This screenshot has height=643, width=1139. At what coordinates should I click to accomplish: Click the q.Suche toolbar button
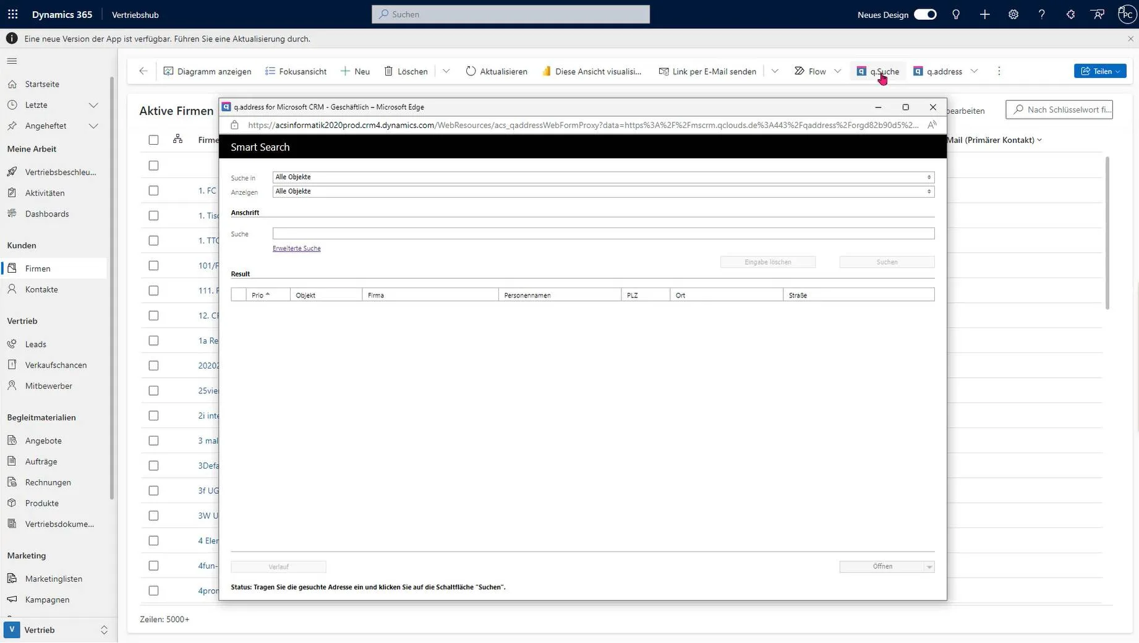(x=878, y=71)
